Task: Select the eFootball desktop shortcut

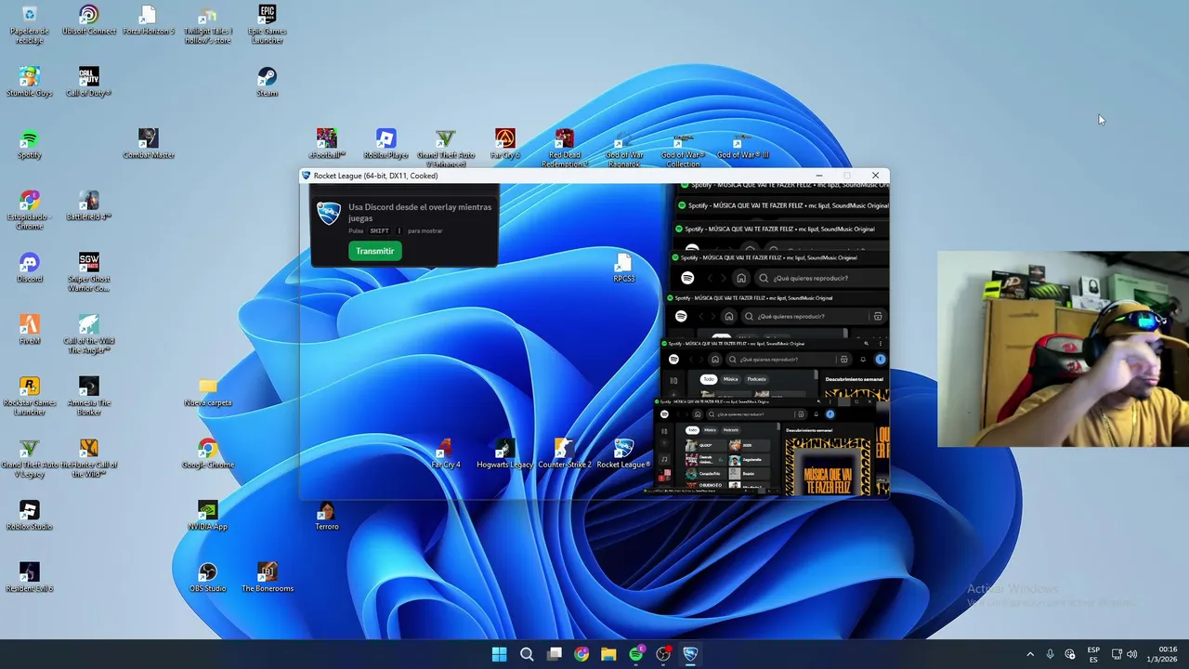Action: 326,144
